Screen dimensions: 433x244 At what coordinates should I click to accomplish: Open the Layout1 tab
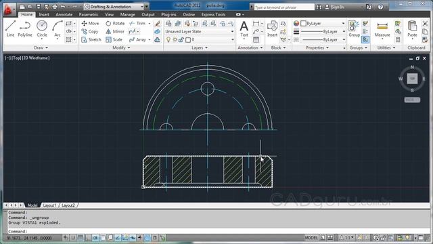click(49, 205)
